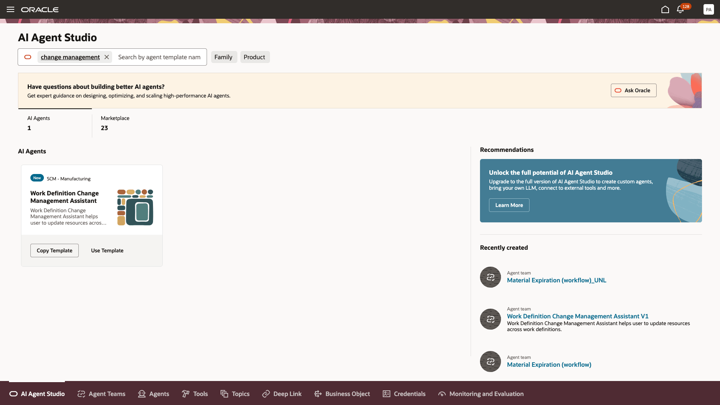Open the Family filter dropdown
This screenshot has width=720, height=405.
coord(223,57)
